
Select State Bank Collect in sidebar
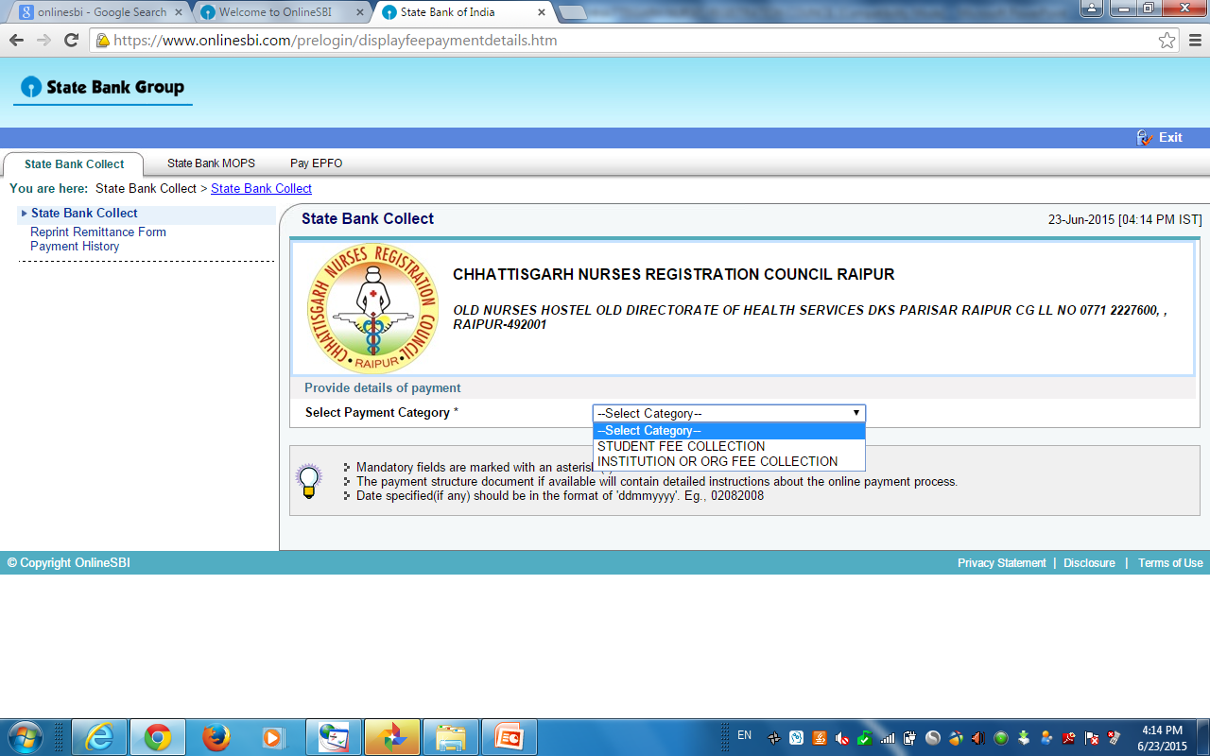[x=84, y=214]
